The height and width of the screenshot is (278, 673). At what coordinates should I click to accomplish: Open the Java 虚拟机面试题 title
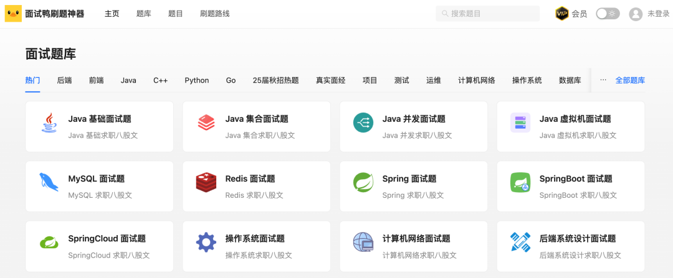[575, 119]
